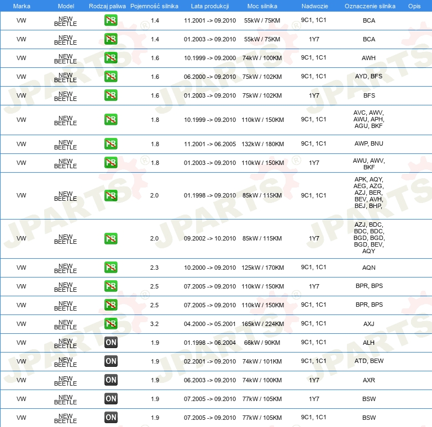Click the Opis column header
Image resolution: width=432 pixels, height=427 pixels.
414,6
